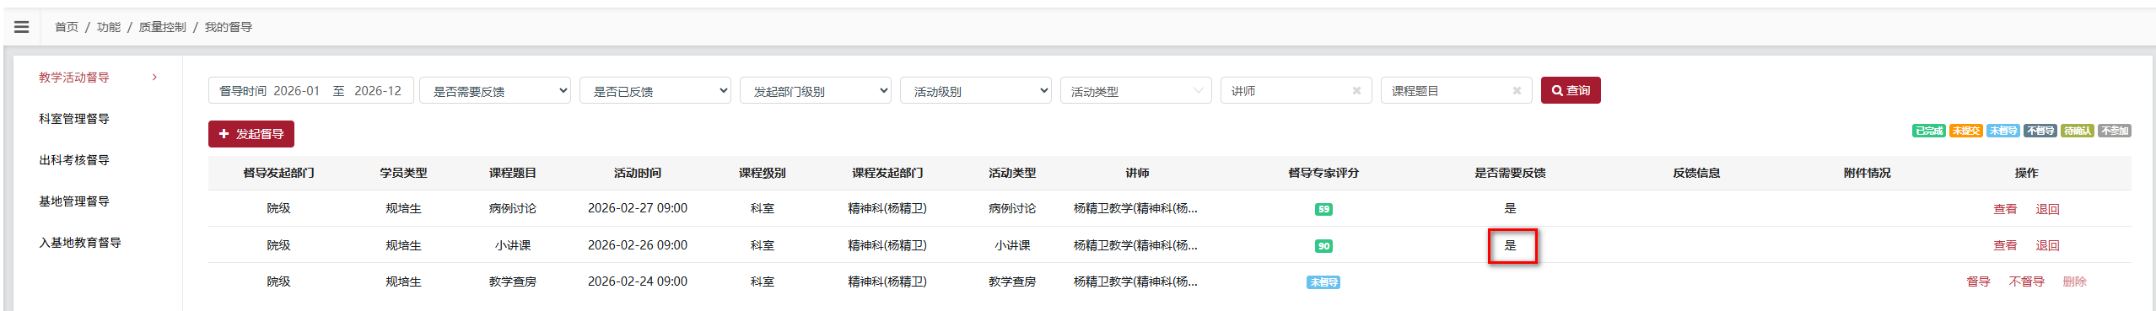Image resolution: width=2156 pixels, height=311 pixels.
Task: Click the red 查询 search button
Action: [1571, 90]
